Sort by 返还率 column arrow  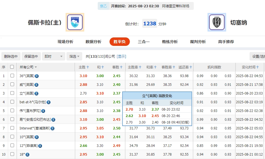coord(191,67)
